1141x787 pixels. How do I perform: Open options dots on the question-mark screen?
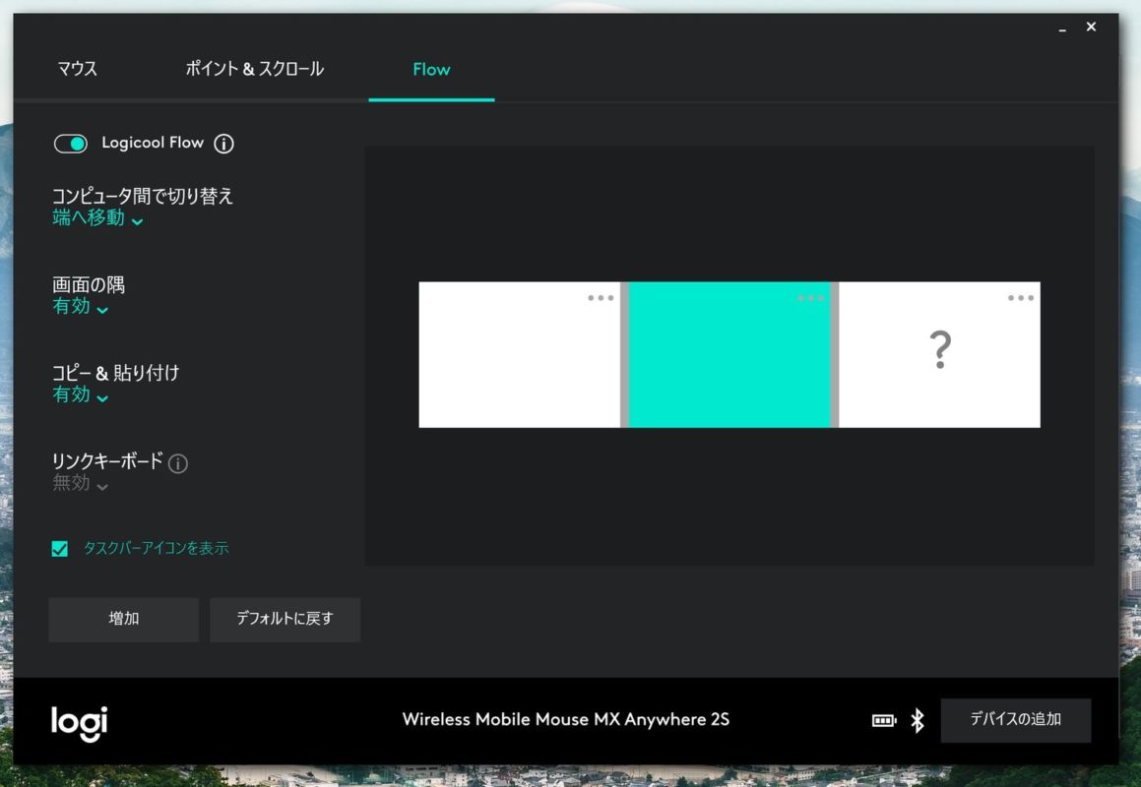pos(1020,297)
